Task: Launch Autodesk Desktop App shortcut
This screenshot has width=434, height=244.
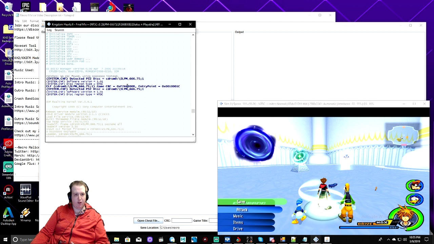Action: 8,216
